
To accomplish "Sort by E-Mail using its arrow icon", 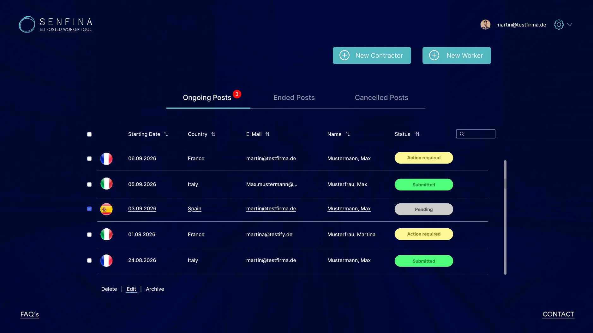I will 267,134.
